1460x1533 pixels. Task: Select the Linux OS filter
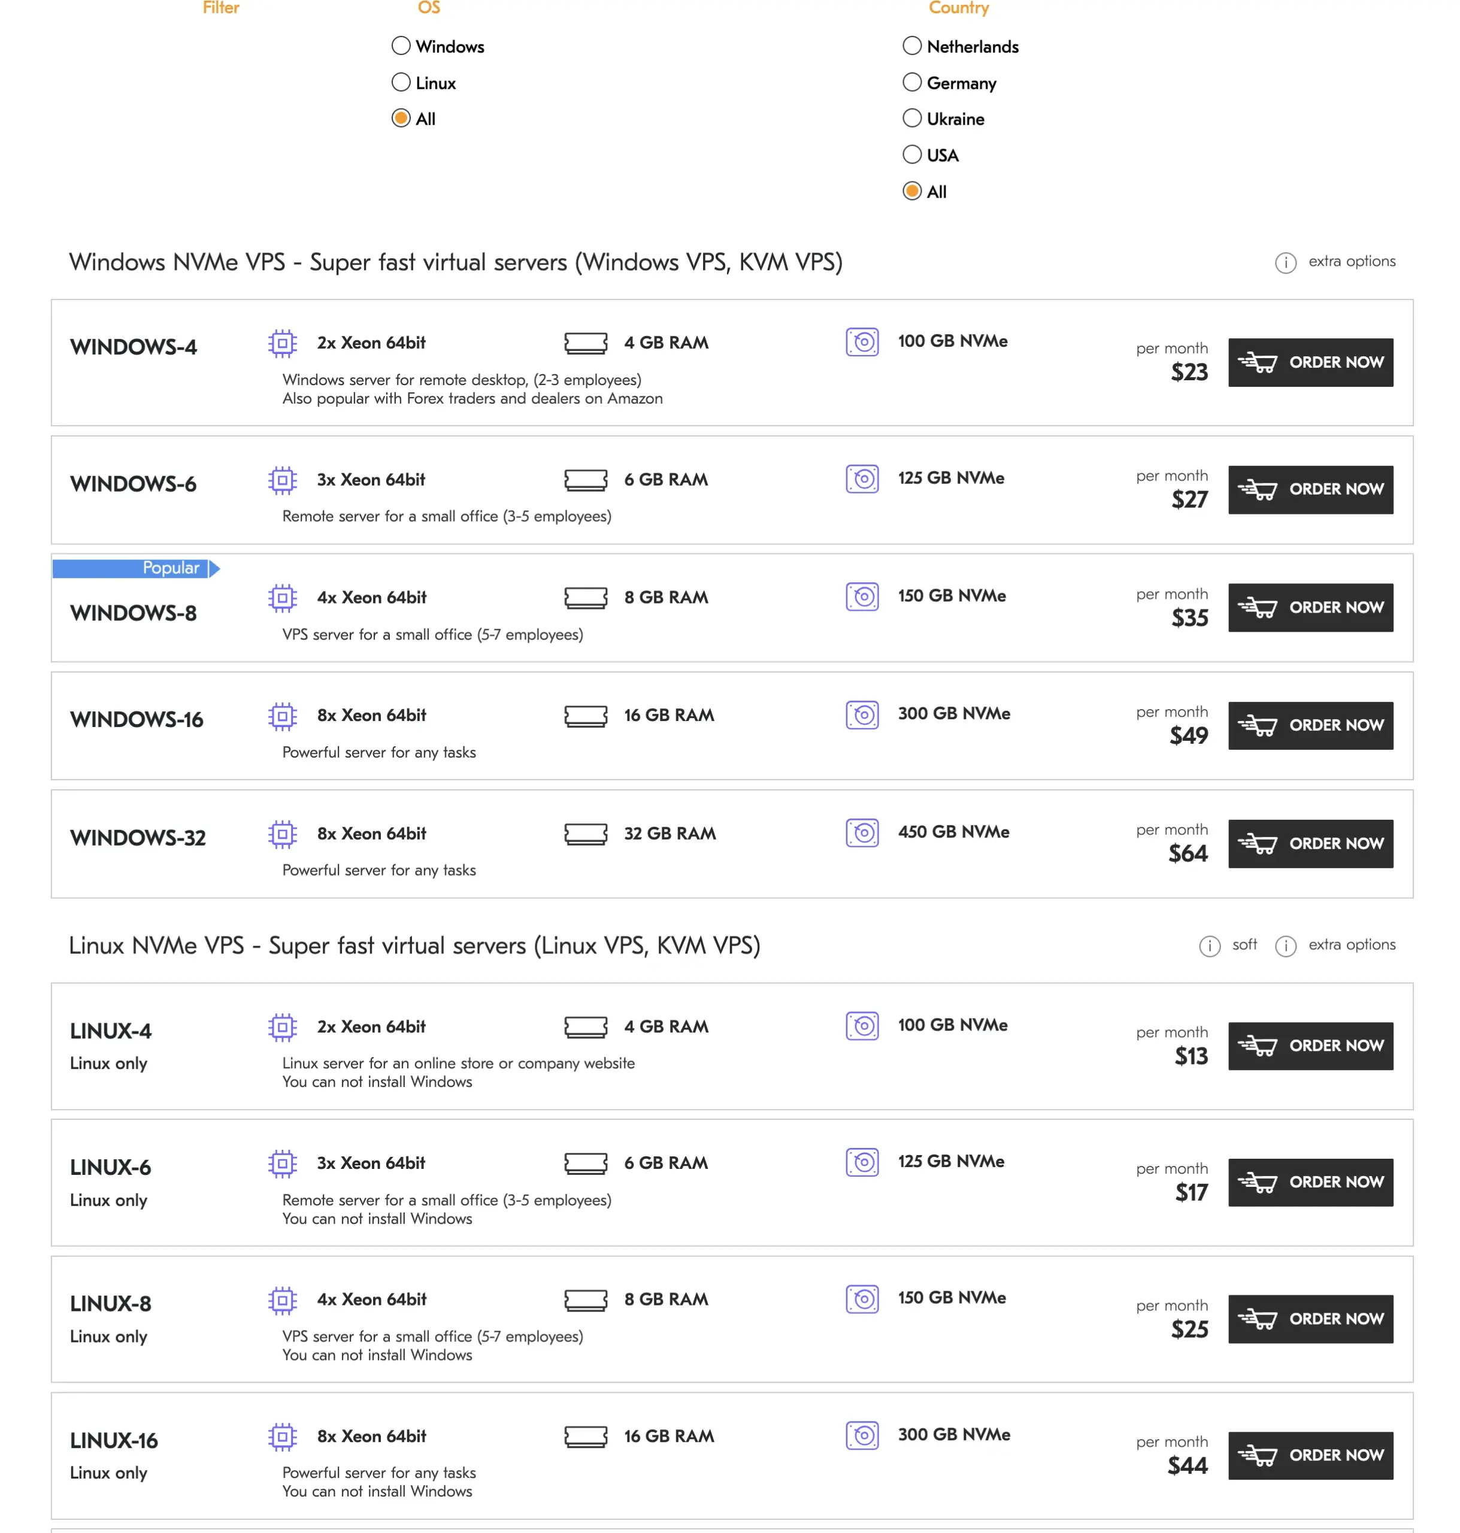click(x=401, y=83)
